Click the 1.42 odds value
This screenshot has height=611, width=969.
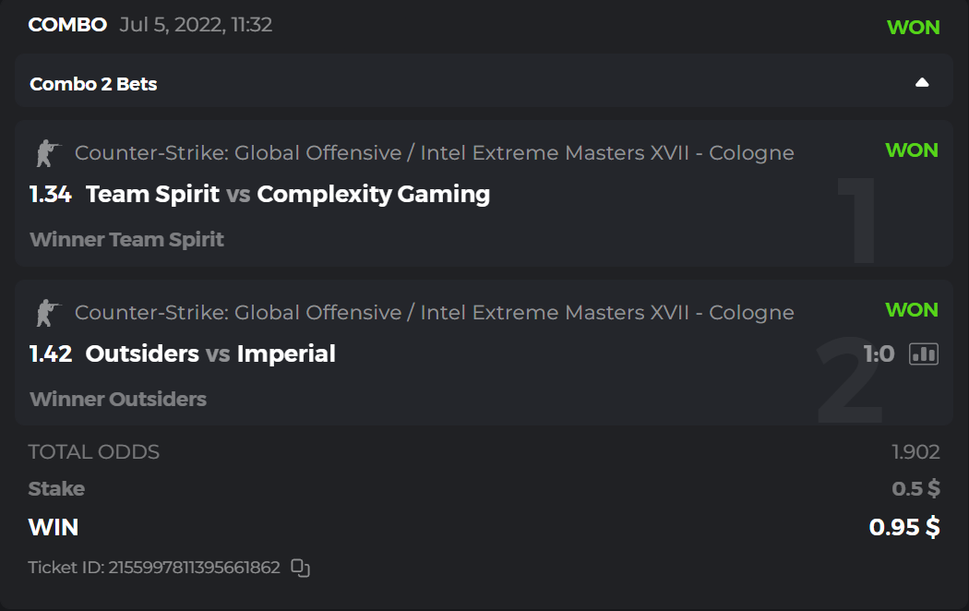50,353
